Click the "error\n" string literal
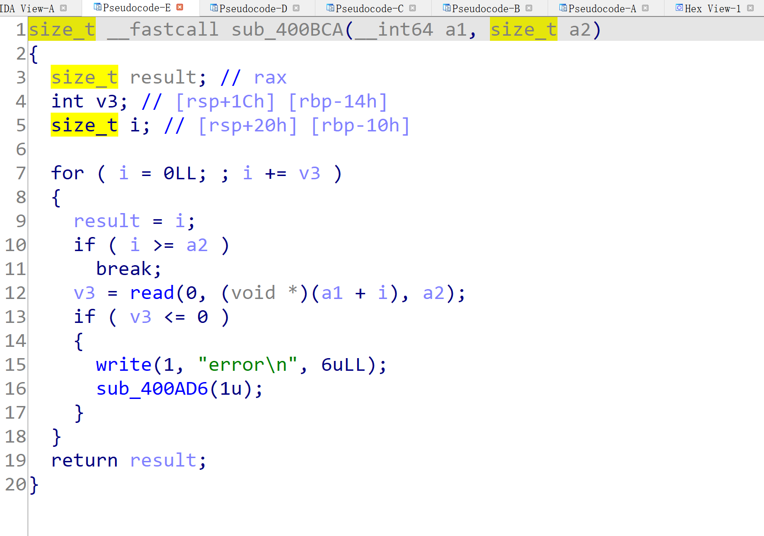Screen dimensions: 764x536 point(248,364)
